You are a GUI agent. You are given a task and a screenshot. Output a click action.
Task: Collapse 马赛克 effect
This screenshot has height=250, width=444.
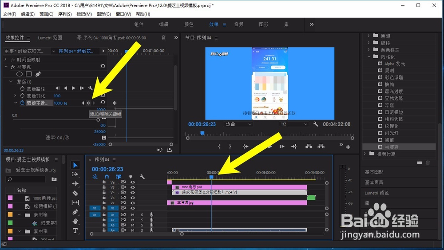point(6,67)
